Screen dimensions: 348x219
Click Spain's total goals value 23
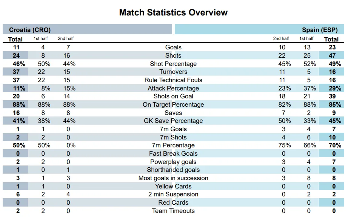click(x=332, y=47)
